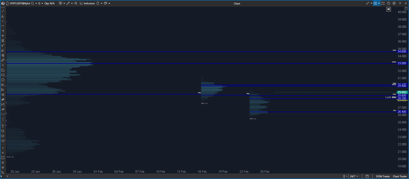Screen dimensions: 409x179
Task: Select the trend line drawing tool
Action: [x=3, y=11]
